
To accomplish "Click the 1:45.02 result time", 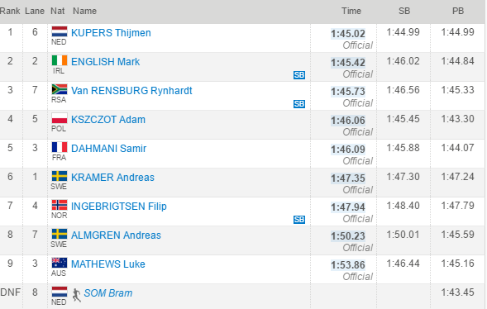I will point(348,34).
